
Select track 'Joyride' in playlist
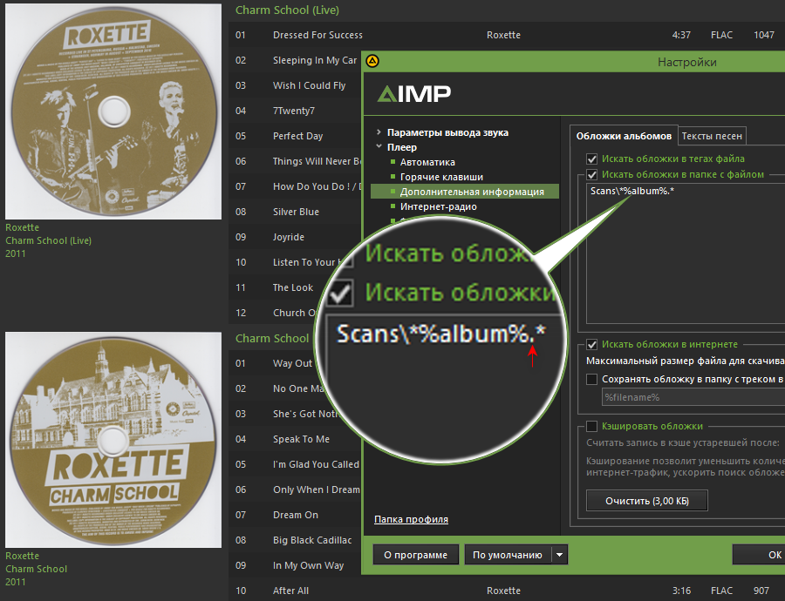tap(288, 237)
